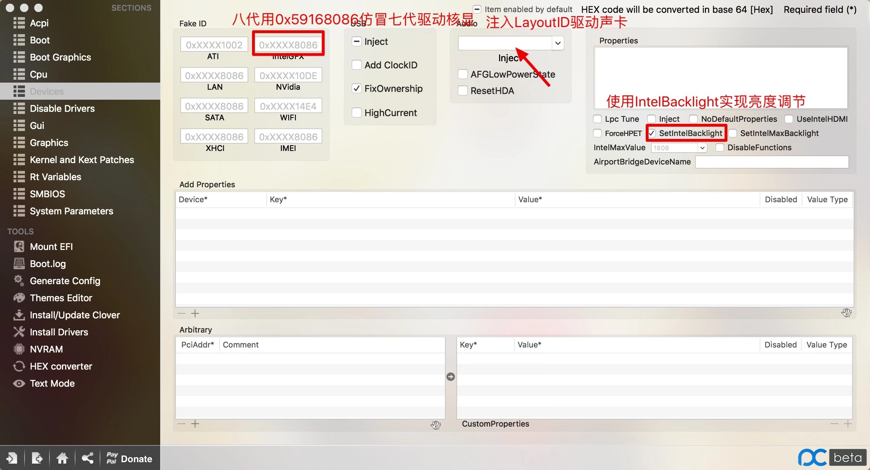This screenshot has height=470, width=870.
Task: Click the Properties text area
Action: pos(721,77)
